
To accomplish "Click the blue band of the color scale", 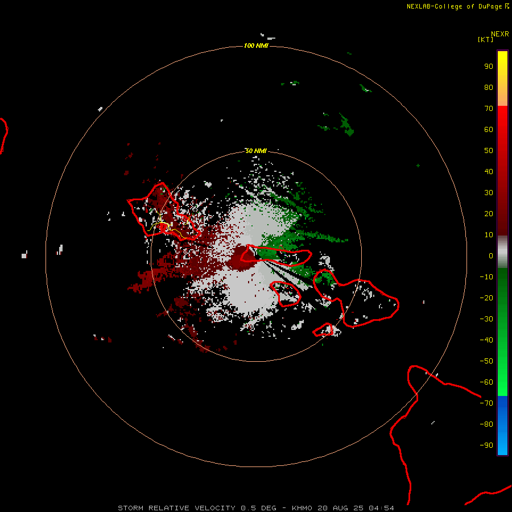I will point(502,426).
